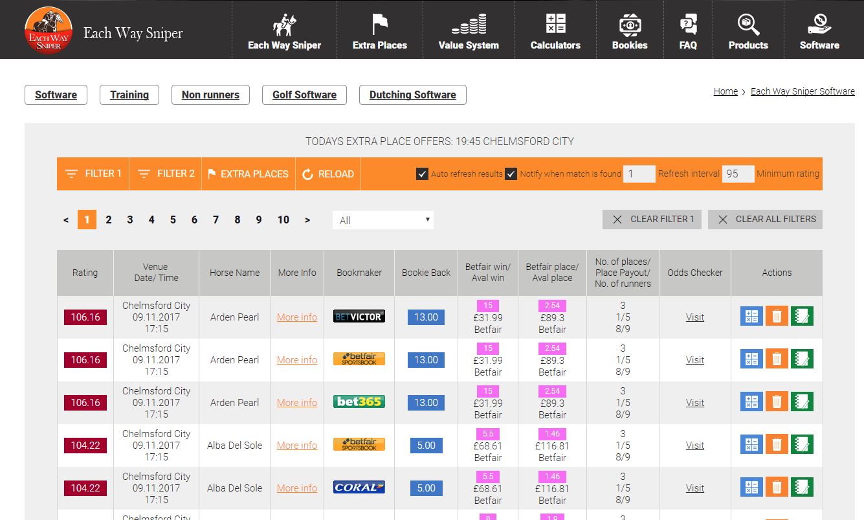Open calculator for Arden Pearl BetVictor row
The width and height of the screenshot is (864, 520).
point(751,316)
